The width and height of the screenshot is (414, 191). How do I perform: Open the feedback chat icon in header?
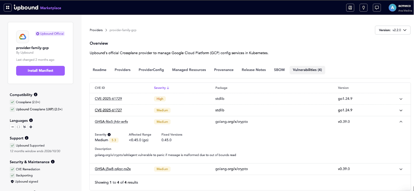(377, 8)
